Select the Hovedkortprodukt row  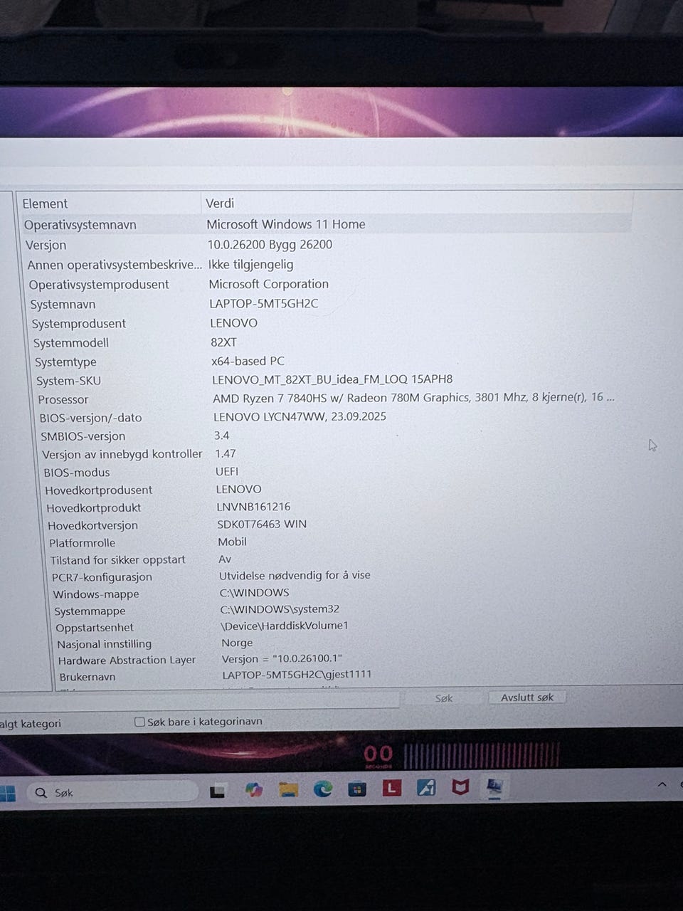[338, 507]
